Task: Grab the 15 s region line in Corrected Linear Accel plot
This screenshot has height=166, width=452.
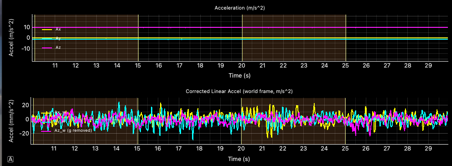Action: click(x=138, y=121)
